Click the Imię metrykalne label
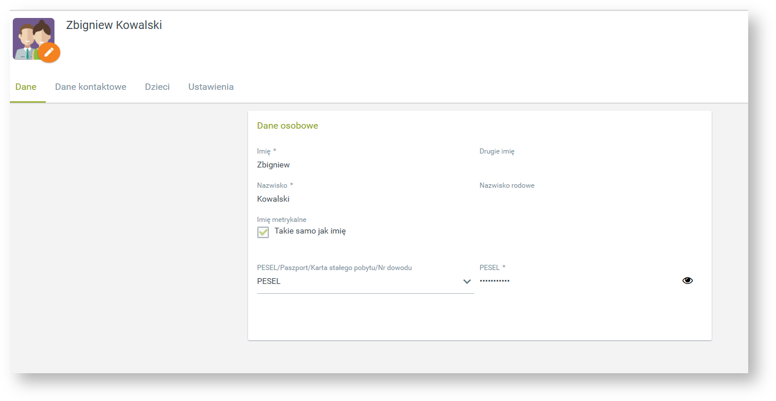 282,220
